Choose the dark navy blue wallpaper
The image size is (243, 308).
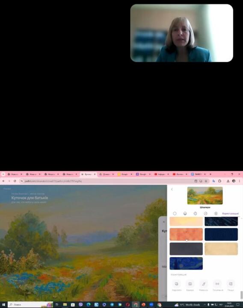(221, 234)
